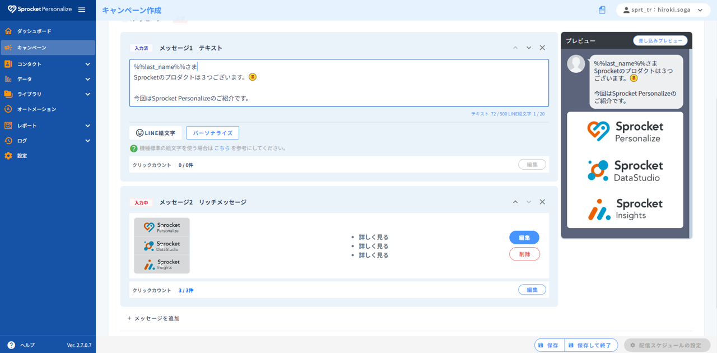Select the データ sidebar icon

coord(8,79)
